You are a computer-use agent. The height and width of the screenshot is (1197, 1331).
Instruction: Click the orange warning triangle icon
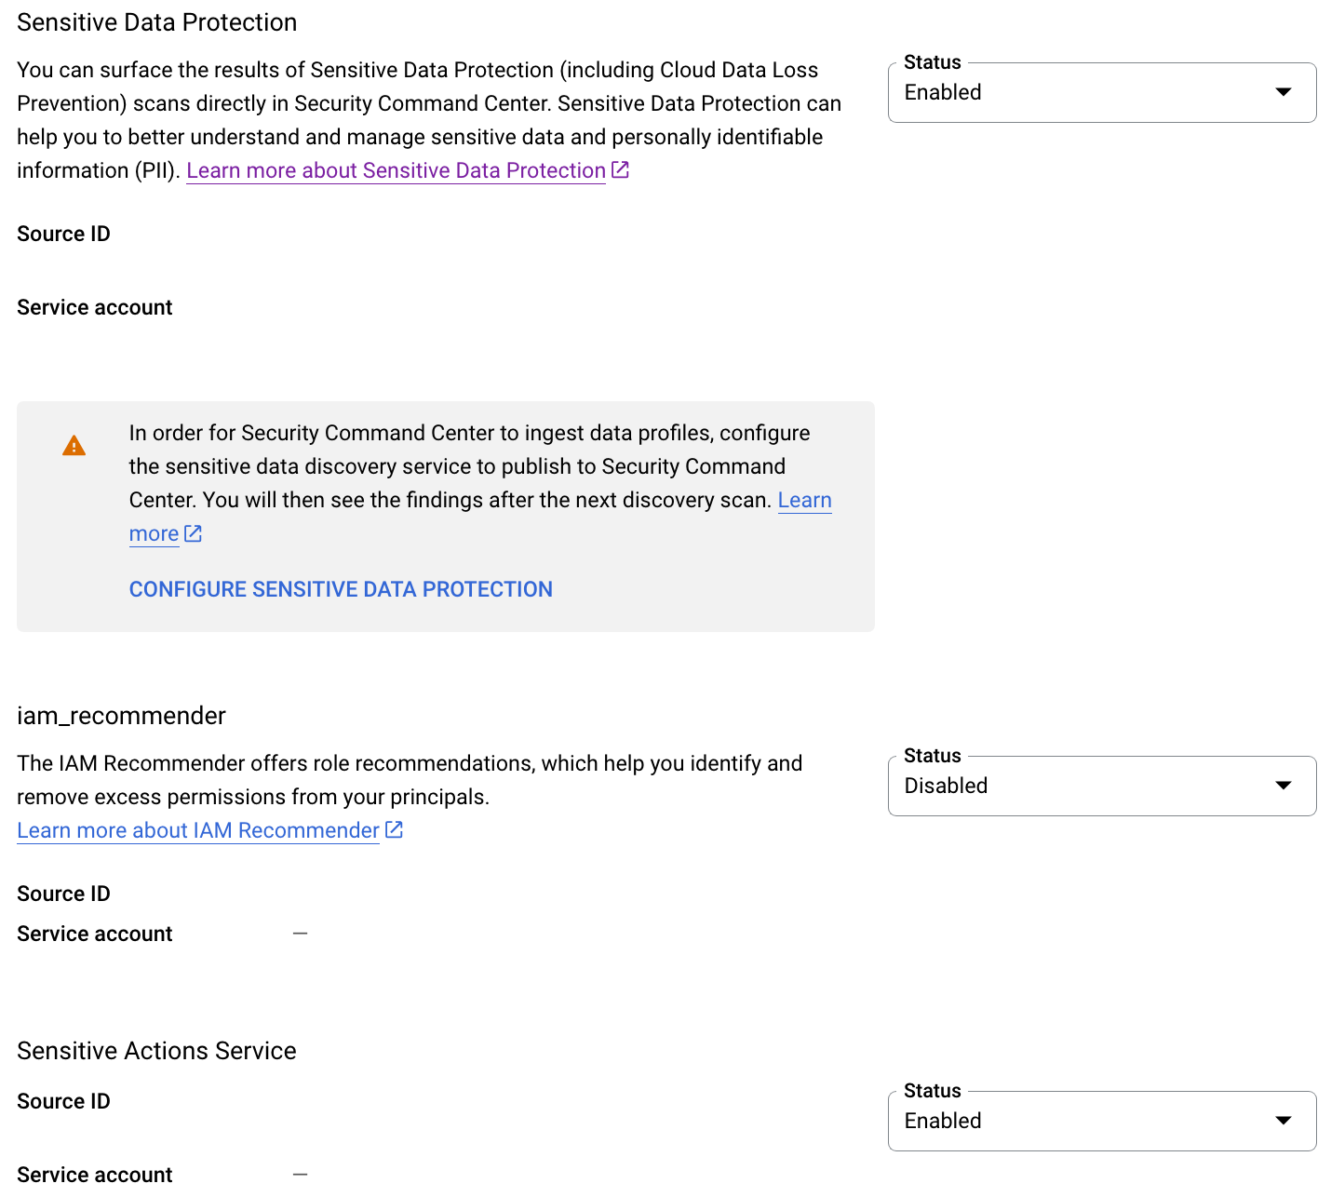pyautogui.click(x=74, y=446)
